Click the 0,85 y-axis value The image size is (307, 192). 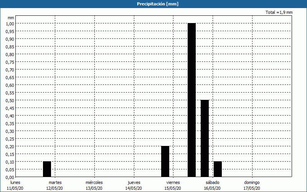pos(10,46)
